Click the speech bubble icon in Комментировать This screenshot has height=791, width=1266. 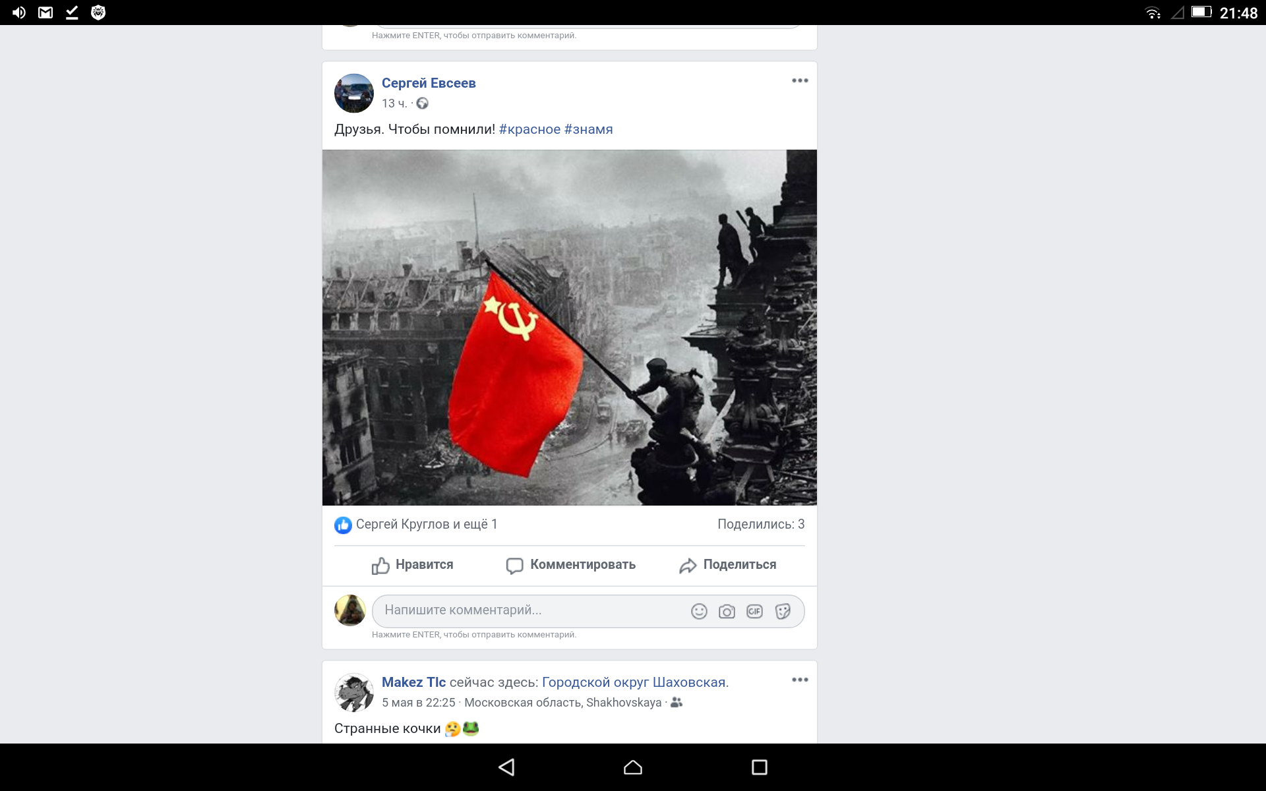coord(514,566)
